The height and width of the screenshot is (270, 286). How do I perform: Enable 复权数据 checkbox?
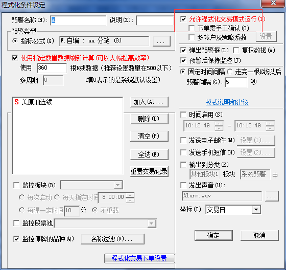tap(236, 50)
